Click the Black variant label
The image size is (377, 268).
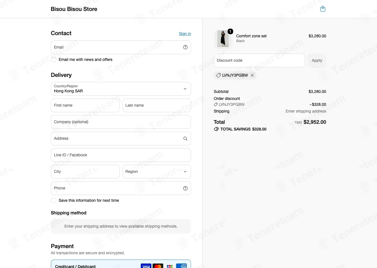click(x=240, y=41)
